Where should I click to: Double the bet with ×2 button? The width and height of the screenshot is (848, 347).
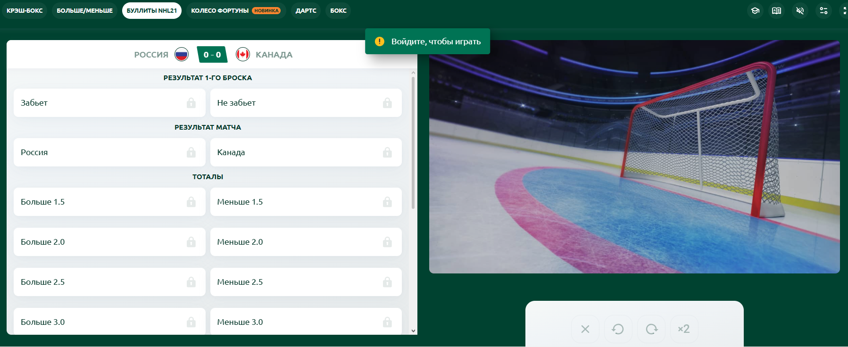click(684, 329)
